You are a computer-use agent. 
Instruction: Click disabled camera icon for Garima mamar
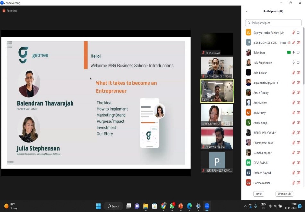click(299, 183)
